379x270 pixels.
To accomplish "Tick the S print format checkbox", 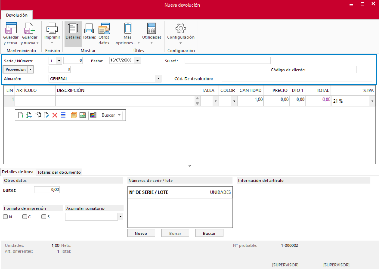I will (44, 217).
